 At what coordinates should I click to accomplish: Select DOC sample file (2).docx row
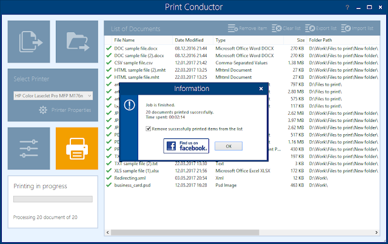point(242,55)
